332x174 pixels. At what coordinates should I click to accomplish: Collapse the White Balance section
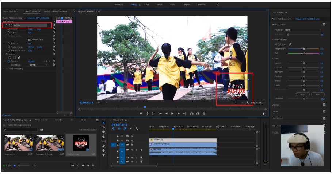[x=273, y=40]
